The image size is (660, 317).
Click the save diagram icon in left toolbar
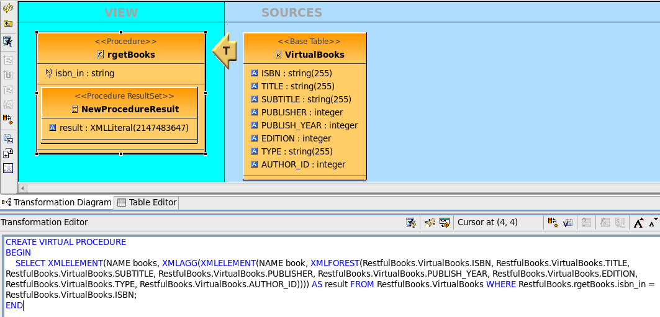8,138
